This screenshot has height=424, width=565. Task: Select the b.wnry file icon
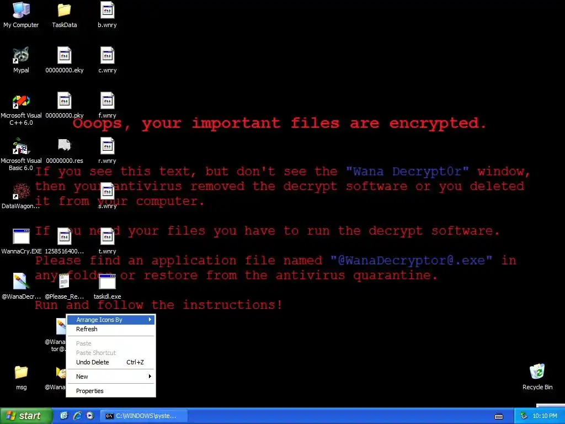[x=107, y=15]
